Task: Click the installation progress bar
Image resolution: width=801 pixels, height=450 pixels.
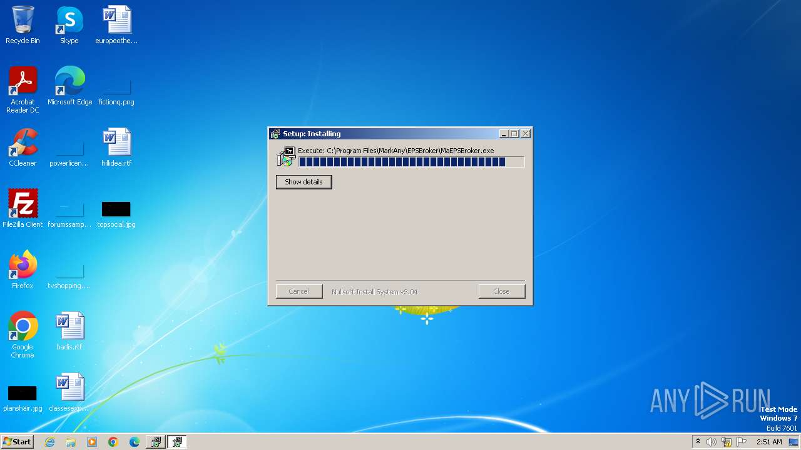Action: point(411,162)
